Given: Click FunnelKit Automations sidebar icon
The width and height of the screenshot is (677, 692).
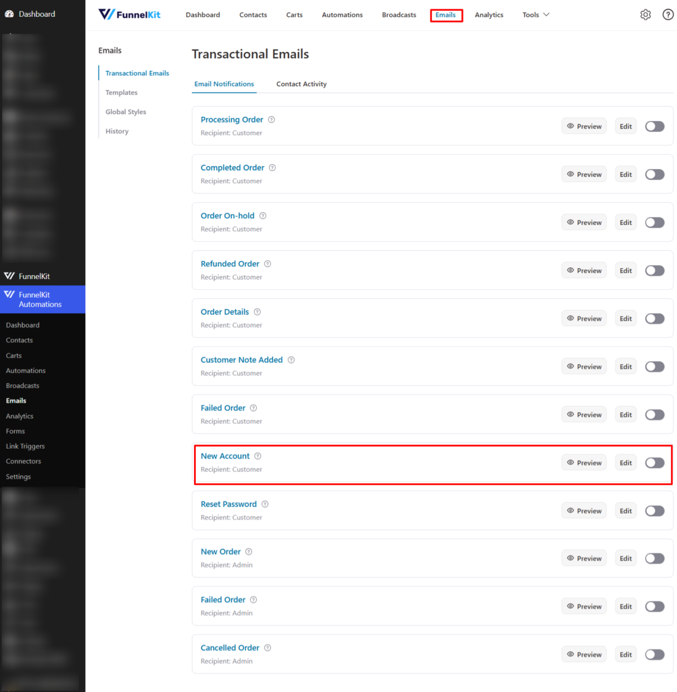Looking at the screenshot, I should click(x=9, y=295).
